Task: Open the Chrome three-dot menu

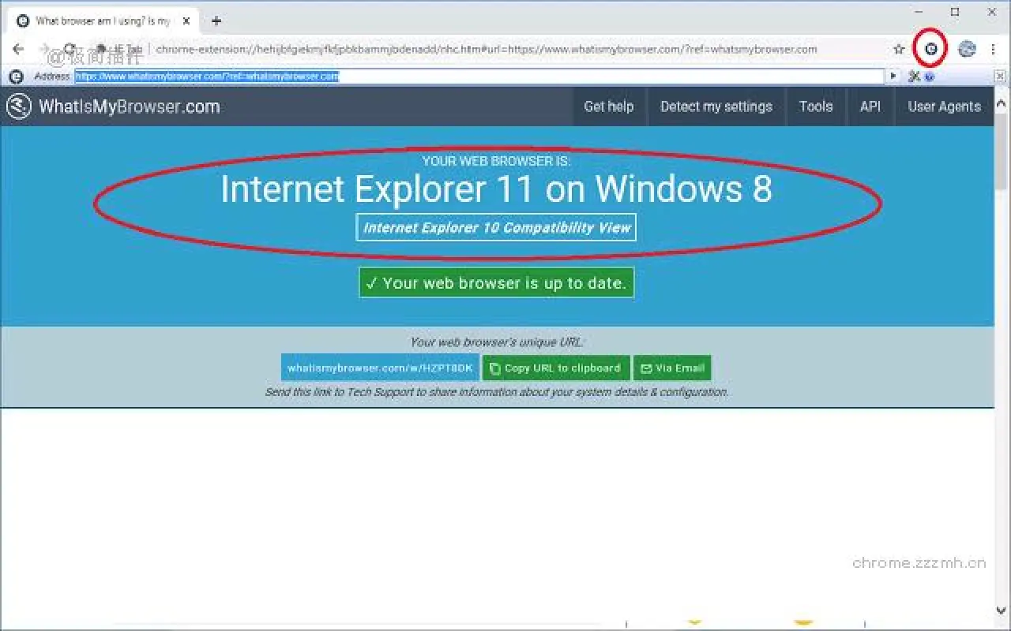Action: coord(993,48)
